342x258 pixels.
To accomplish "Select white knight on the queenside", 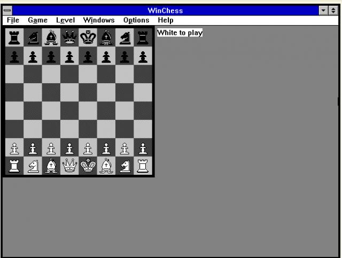I will pos(33,166).
